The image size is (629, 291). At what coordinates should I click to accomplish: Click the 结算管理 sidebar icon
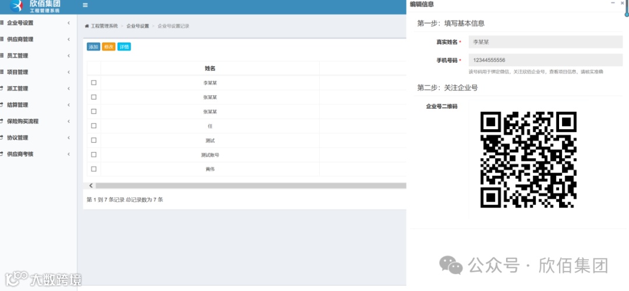coord(2,105)
